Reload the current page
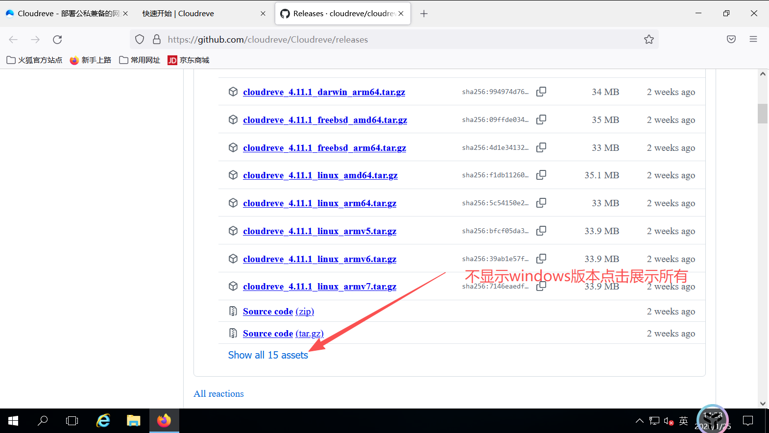 [x=57, y=40]
